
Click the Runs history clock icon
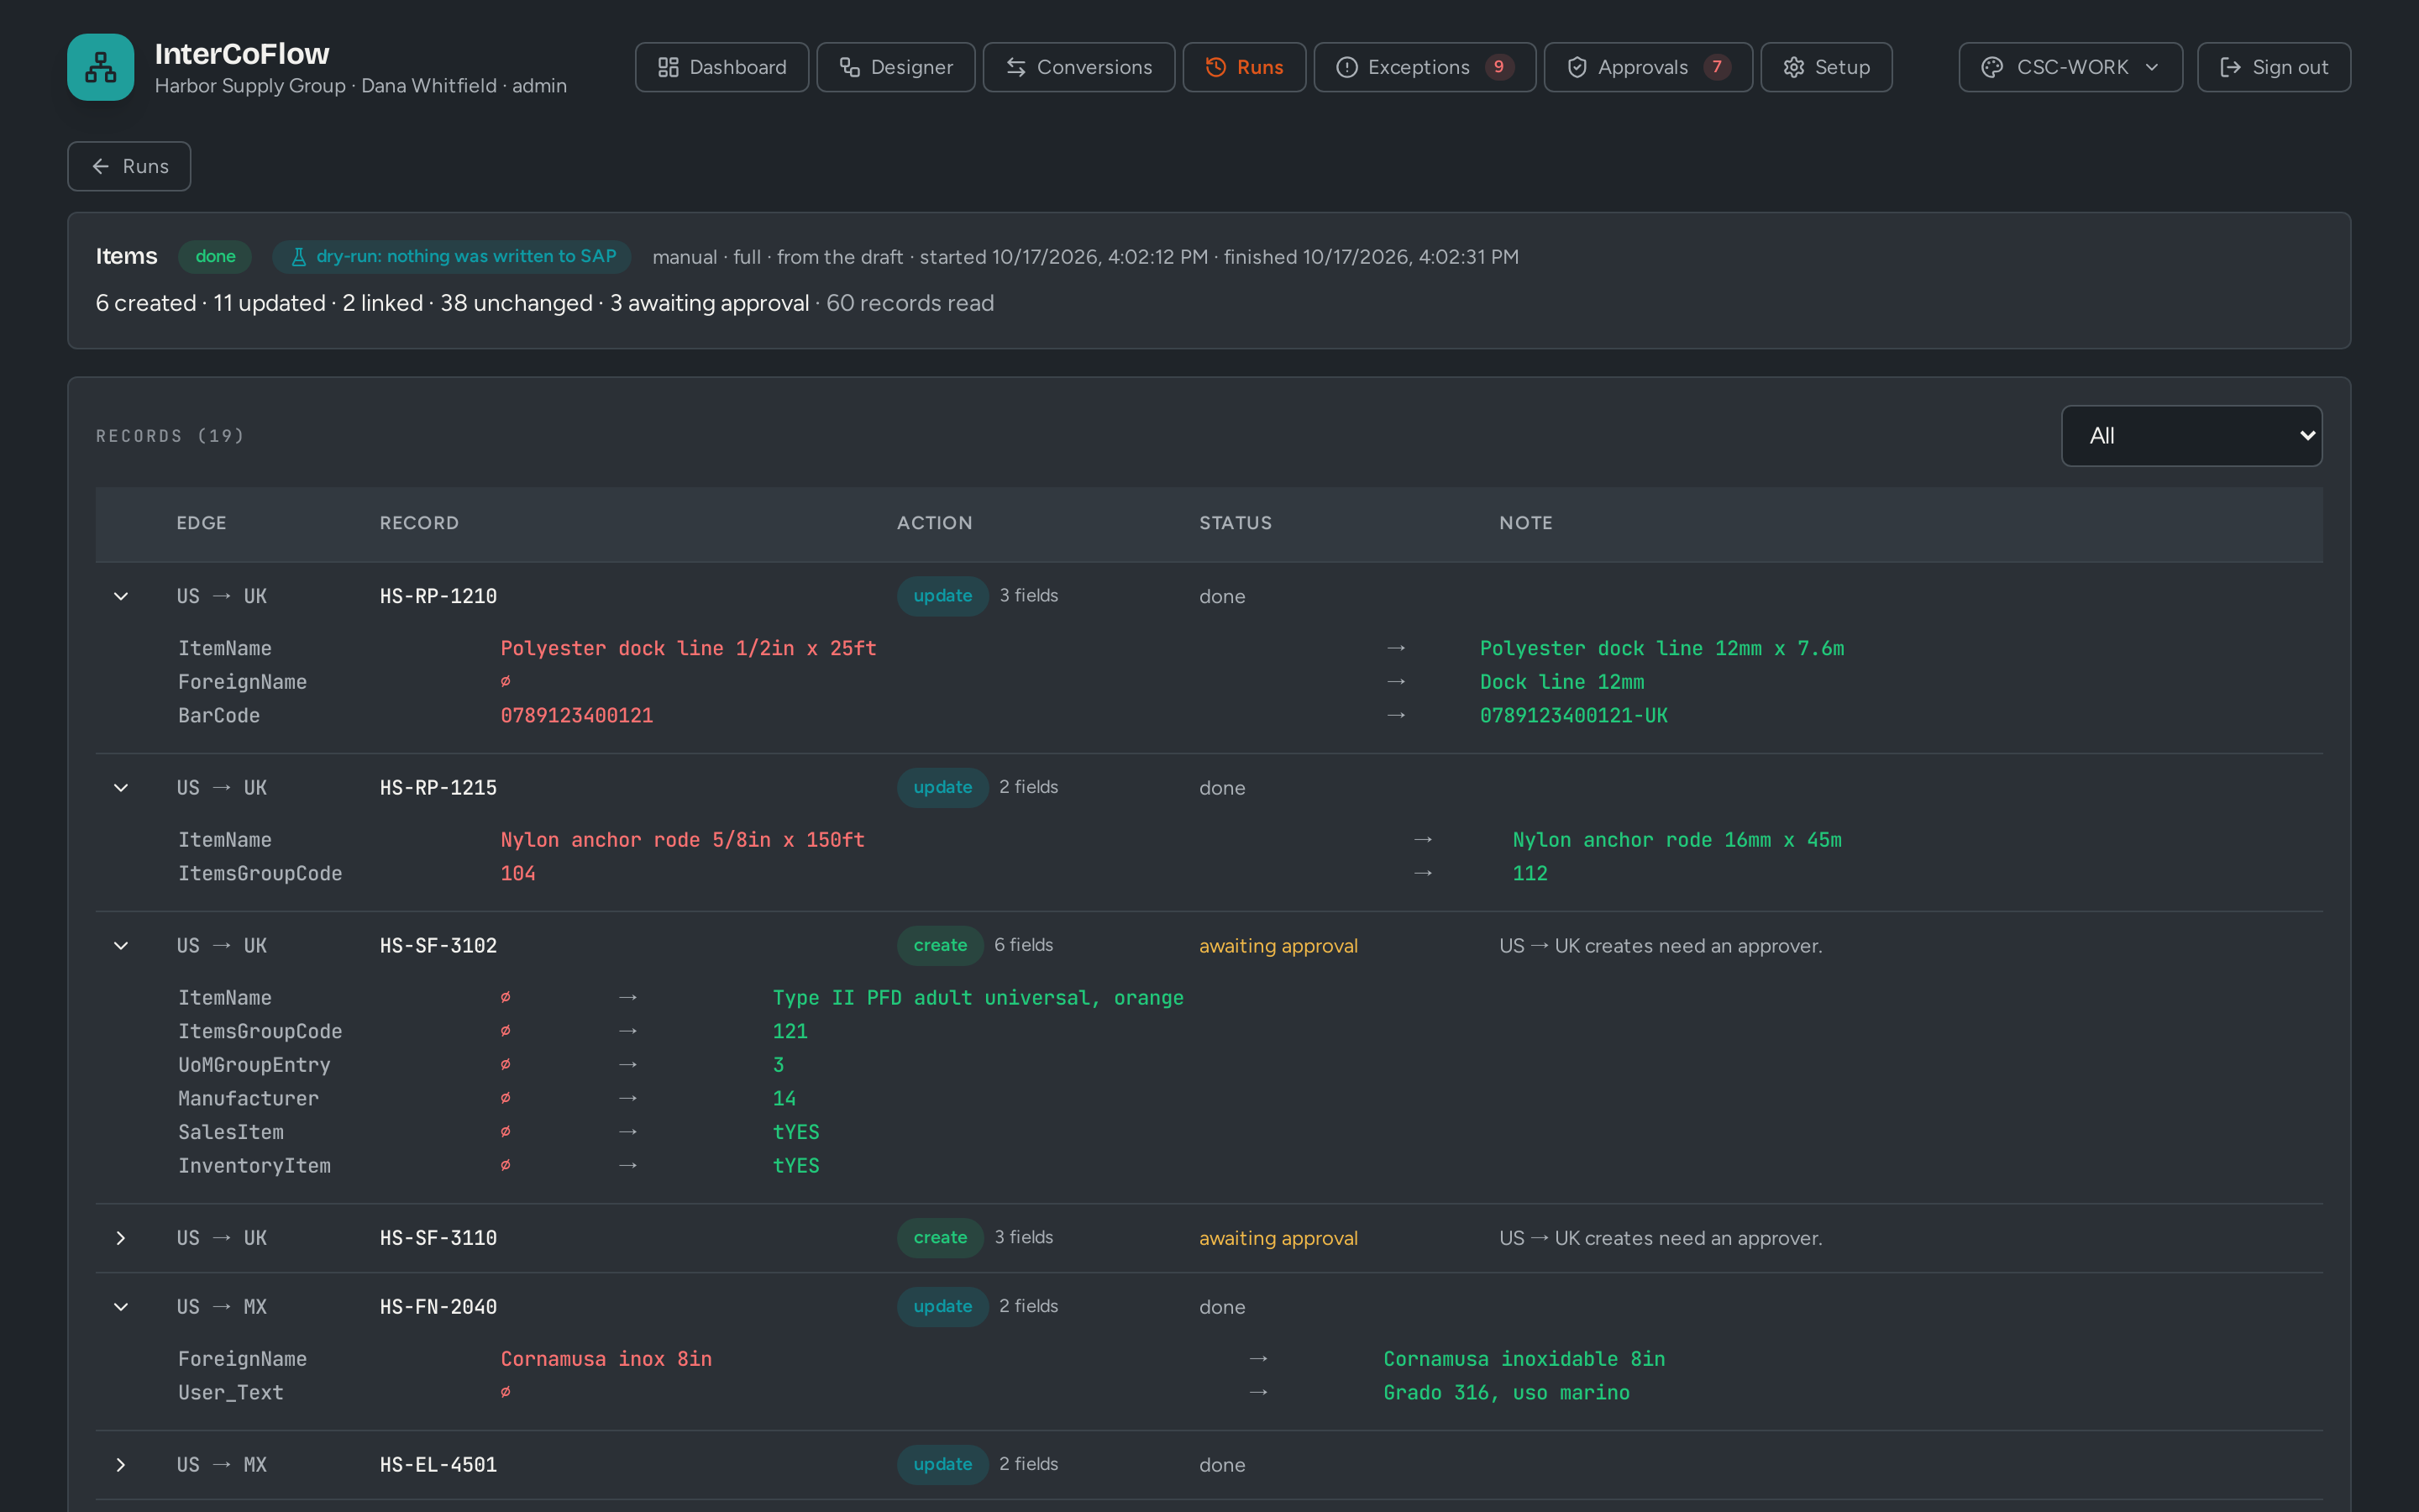1215,67
